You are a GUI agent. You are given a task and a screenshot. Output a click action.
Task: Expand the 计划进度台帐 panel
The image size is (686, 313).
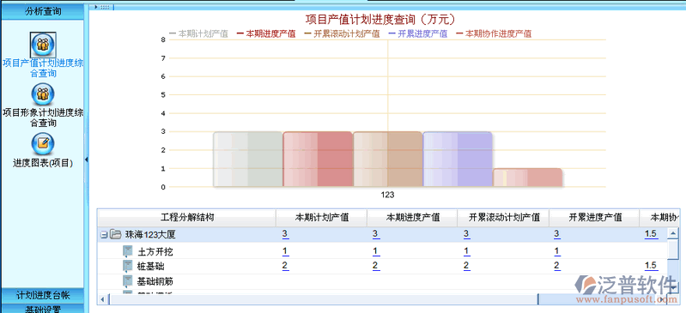pyautogui.click(x=42, y=295)
